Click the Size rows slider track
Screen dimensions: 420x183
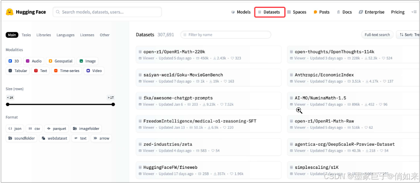60,104
